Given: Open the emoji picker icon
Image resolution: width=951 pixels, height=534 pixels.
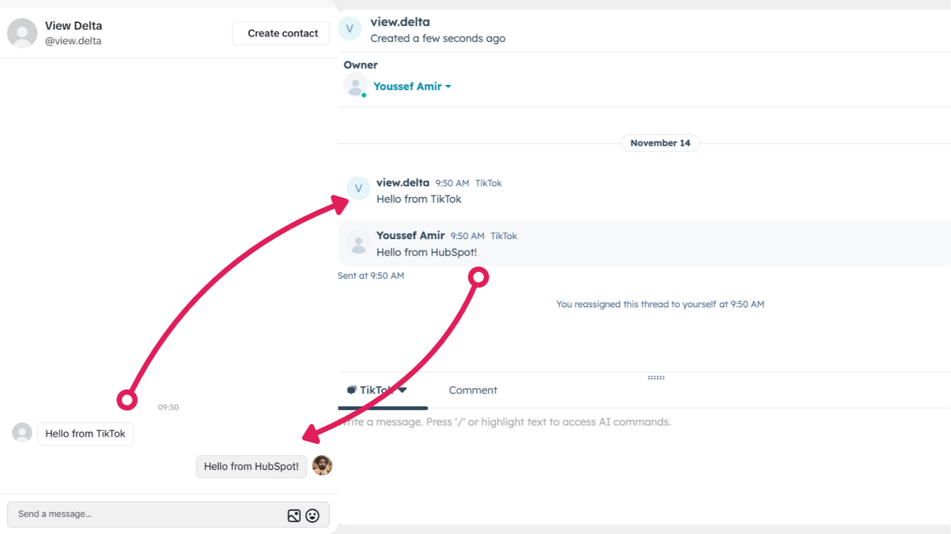Looking at the screenshot, I should (312, 515).
